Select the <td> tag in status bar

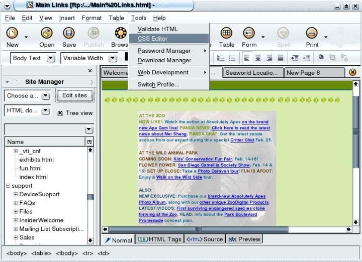click(x=104, y=253)
